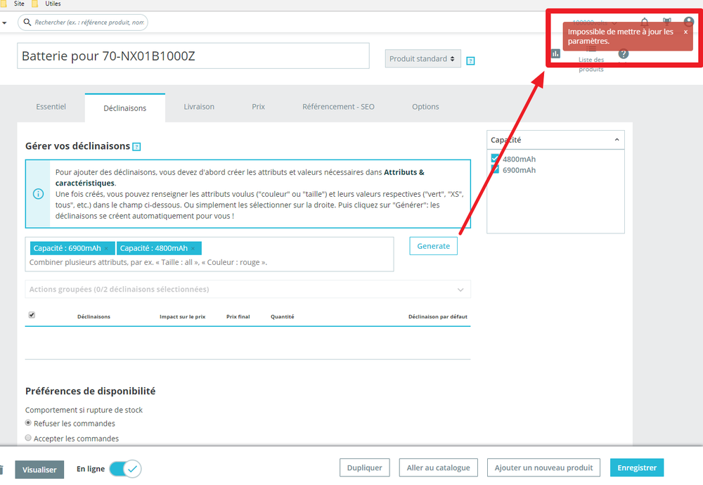Switch to the Options tab
This screenshot has width=703, height=485.
pos(425,107)
